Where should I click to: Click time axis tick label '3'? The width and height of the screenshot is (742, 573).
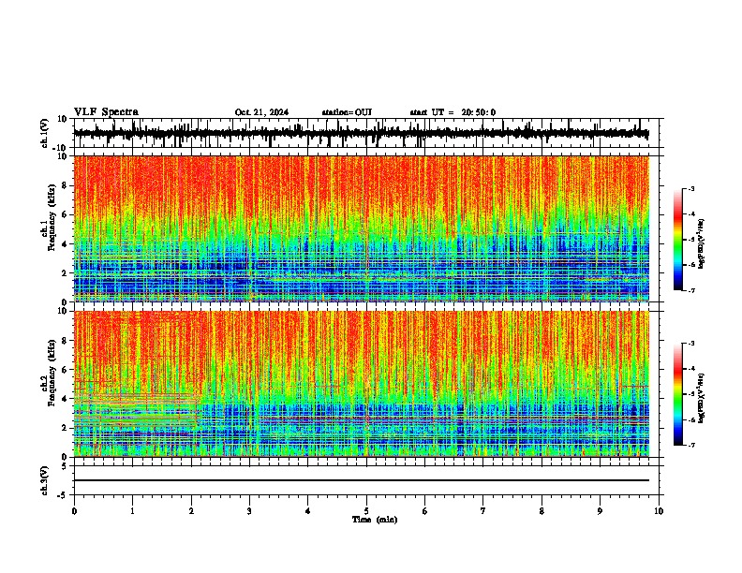(249, 511)
